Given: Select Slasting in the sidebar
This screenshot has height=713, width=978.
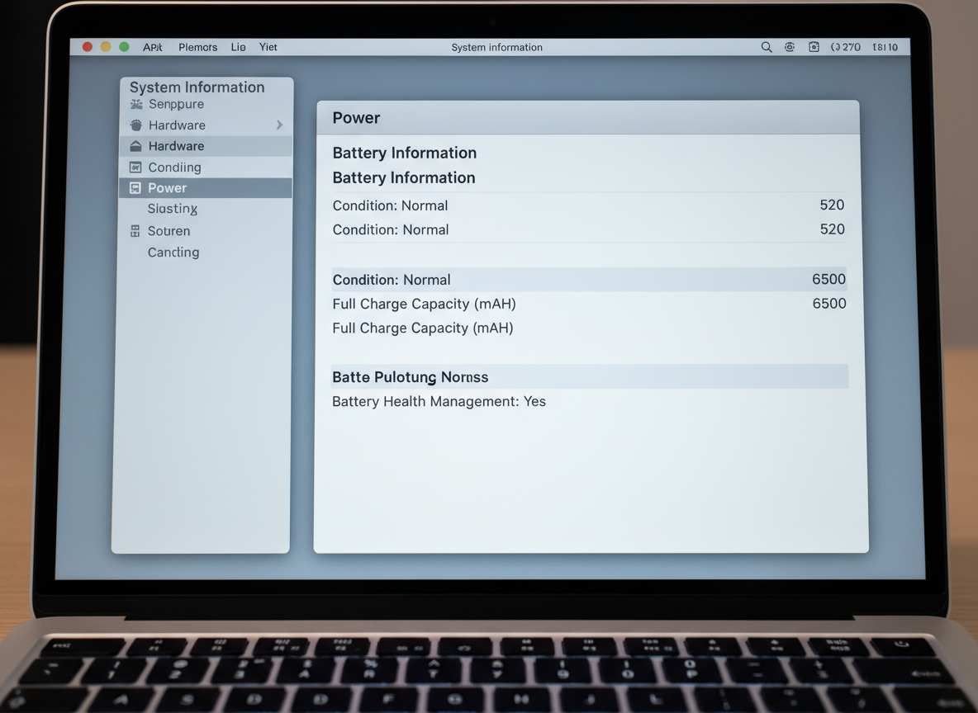Looking at the screenshot, I should point(173,210).
